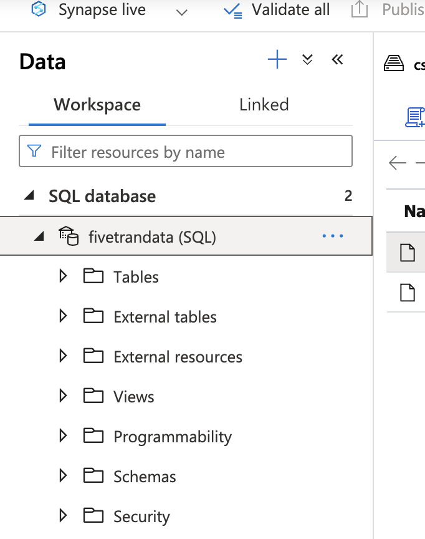Open the Synapse live dropdown chevron

pyautogui.click(x=181, y=12)
